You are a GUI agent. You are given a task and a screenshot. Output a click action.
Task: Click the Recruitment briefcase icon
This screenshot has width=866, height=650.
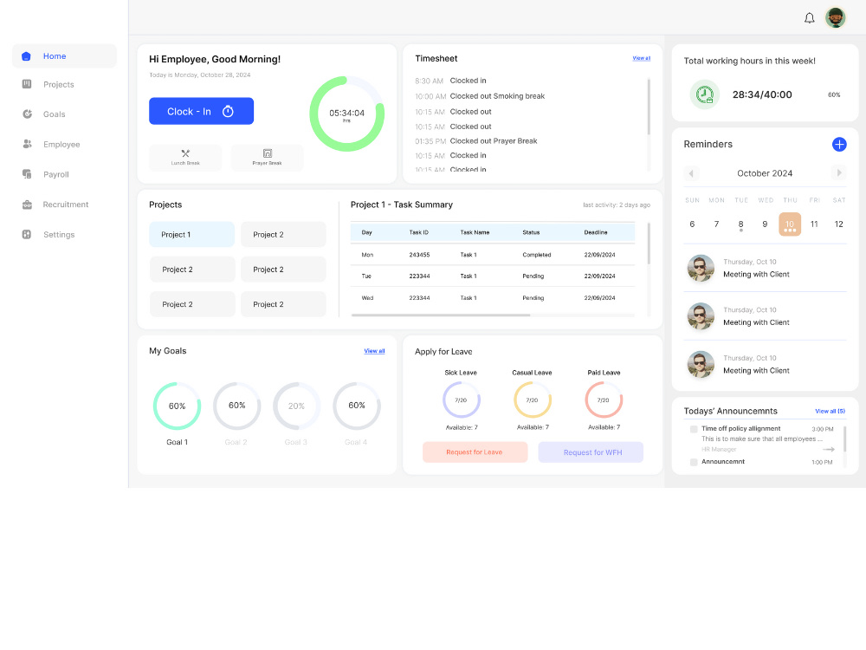(x=27, y=205)
